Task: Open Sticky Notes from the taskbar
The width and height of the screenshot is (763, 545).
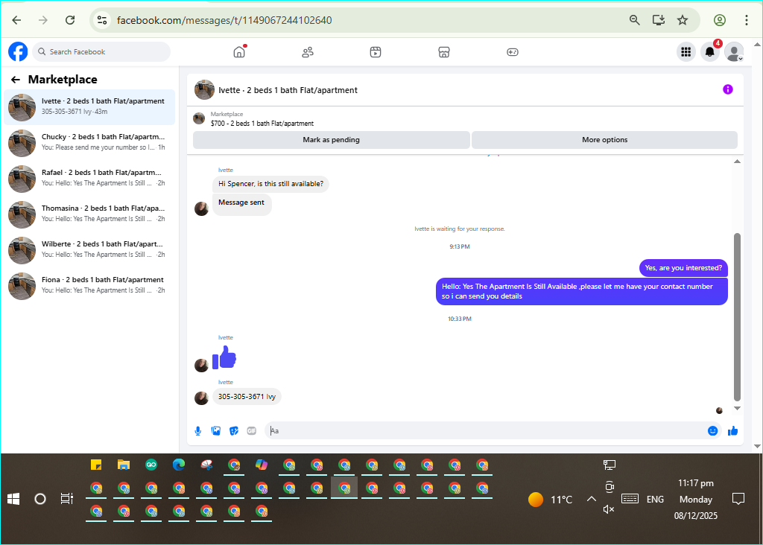Action: (x=96, y=465)
